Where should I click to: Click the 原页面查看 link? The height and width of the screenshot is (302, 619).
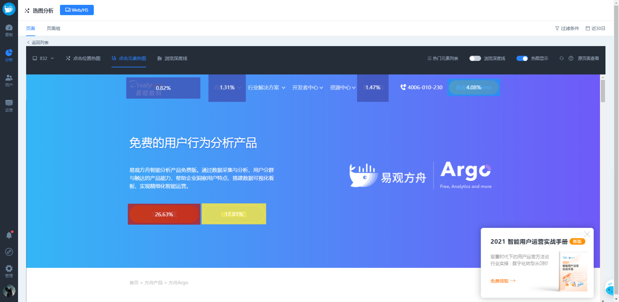(588, 58)
